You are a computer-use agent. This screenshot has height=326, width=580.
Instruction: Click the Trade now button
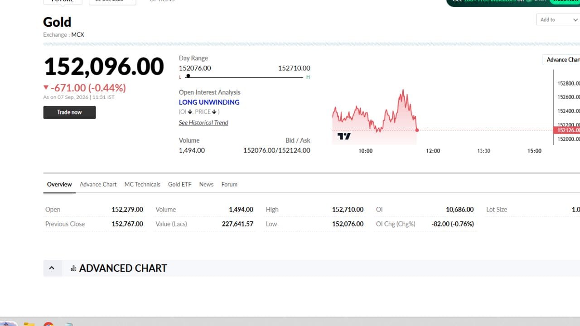coord(69,112)
